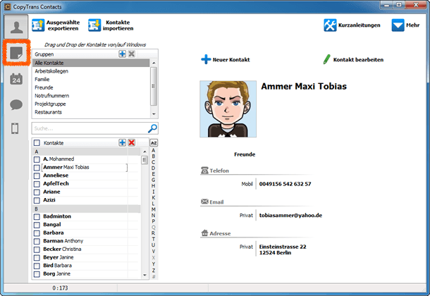This screenshot has height=296, width=430.
Task: Click address Einsteinstrasse 22
Action: [x=283, y=247]
